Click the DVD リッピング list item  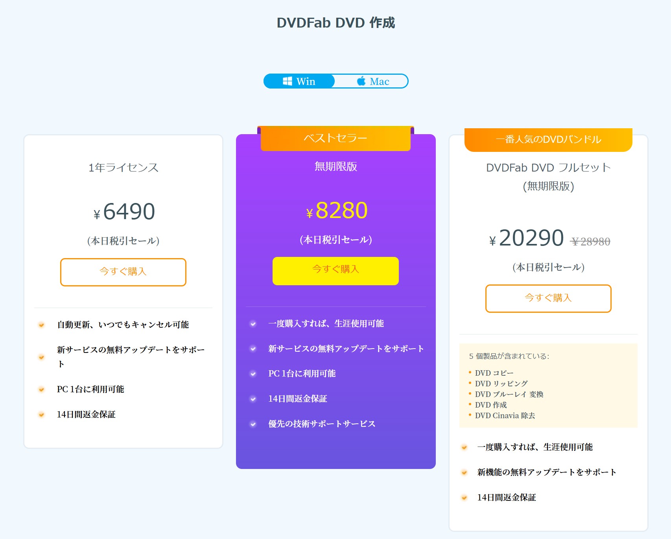pos(501,384)
